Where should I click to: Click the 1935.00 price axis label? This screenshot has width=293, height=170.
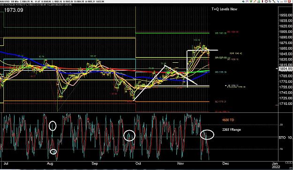coord(285,21)
